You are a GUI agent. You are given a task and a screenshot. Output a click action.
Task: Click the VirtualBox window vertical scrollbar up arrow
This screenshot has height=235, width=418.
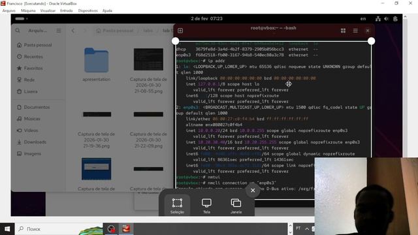coord(405,17)
